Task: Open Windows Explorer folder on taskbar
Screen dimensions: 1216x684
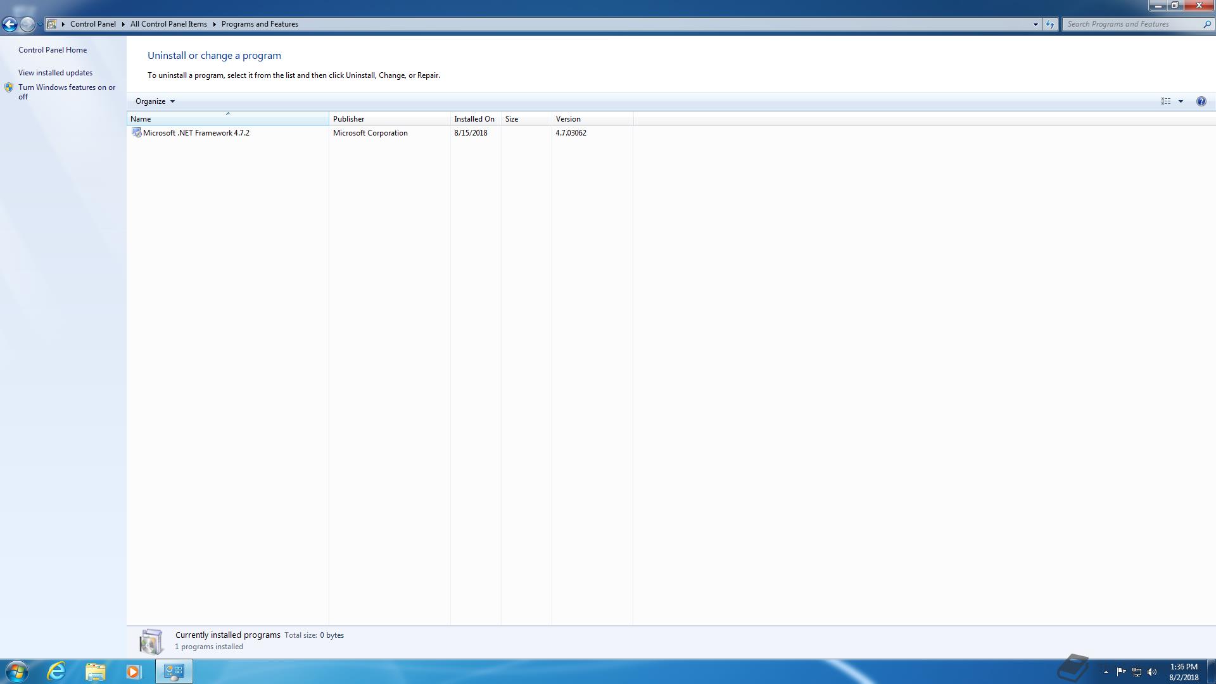Action: click(x=95, y=671)
